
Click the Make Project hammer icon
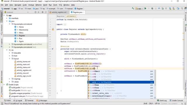point(133,8)
